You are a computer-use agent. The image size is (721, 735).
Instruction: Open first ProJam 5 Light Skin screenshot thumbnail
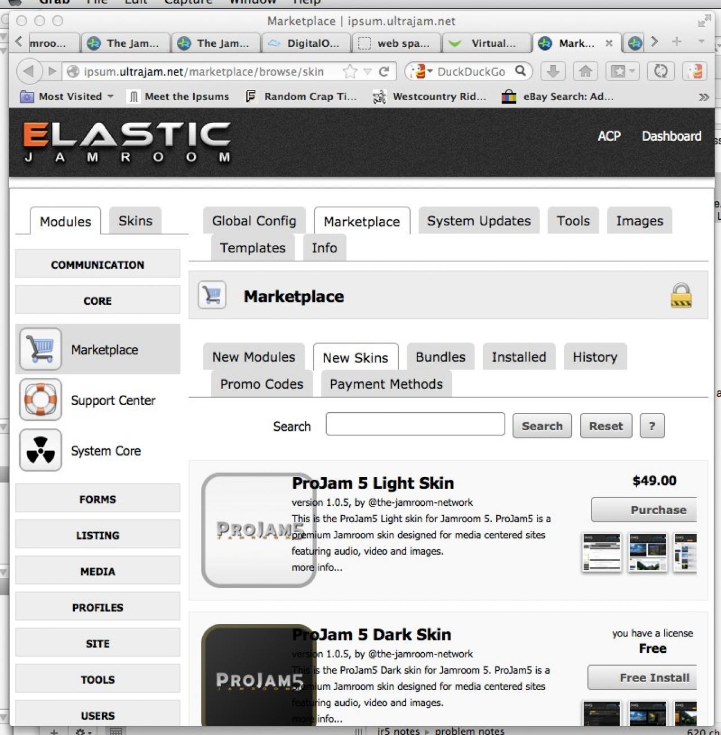tap(601, 552)
